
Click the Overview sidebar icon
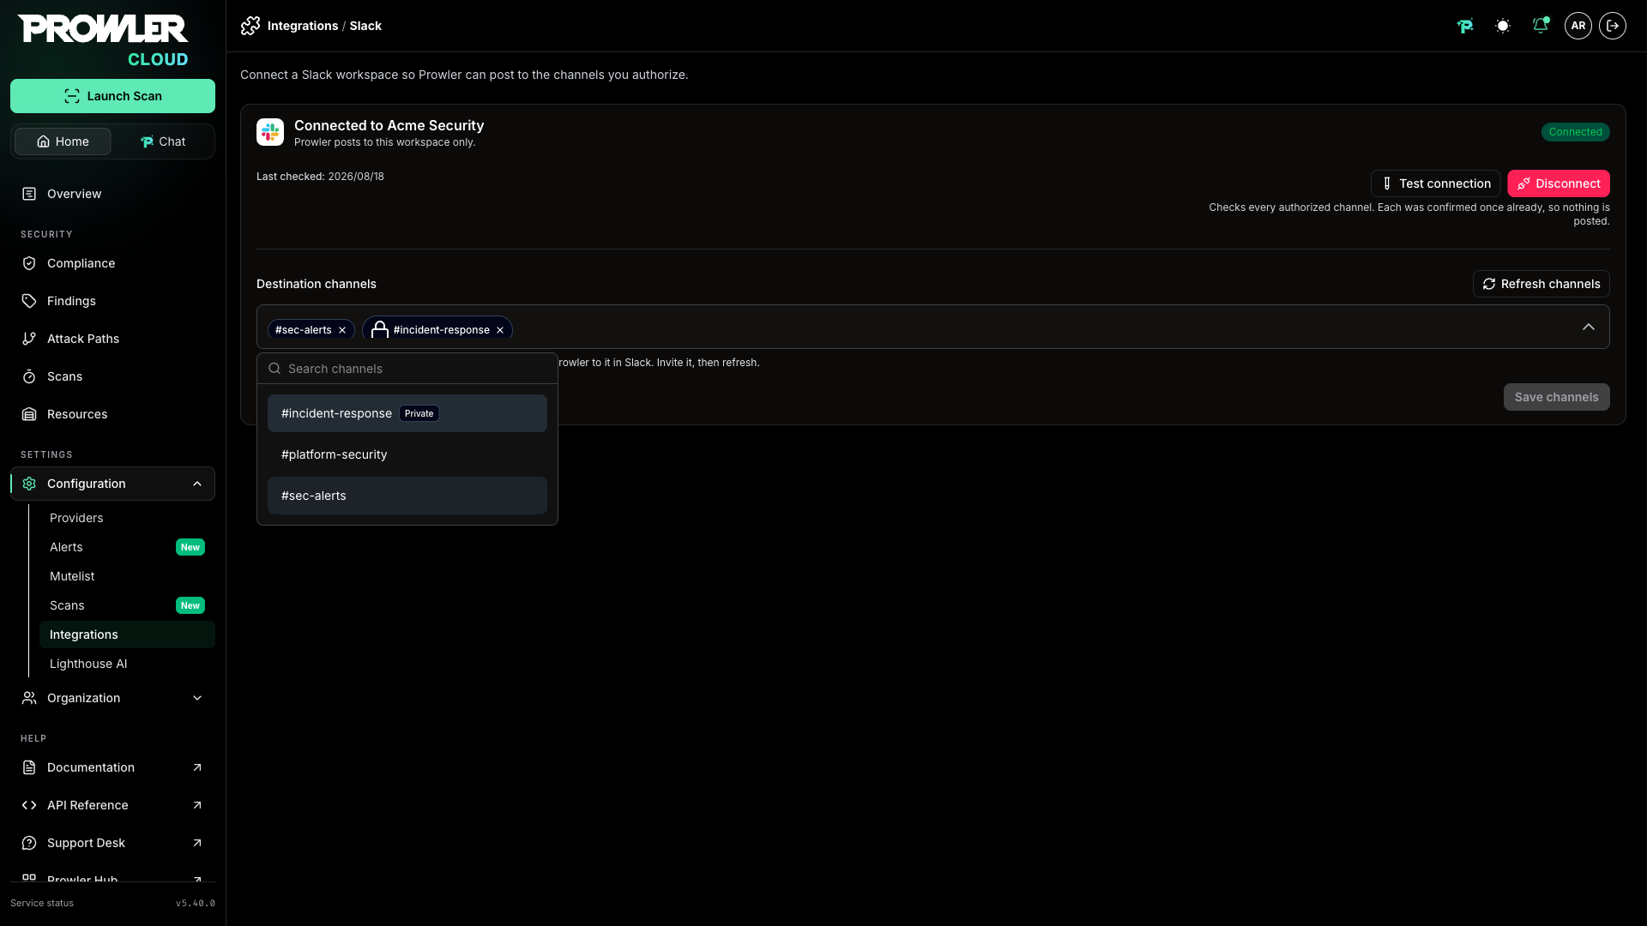[x=29, y=194]
